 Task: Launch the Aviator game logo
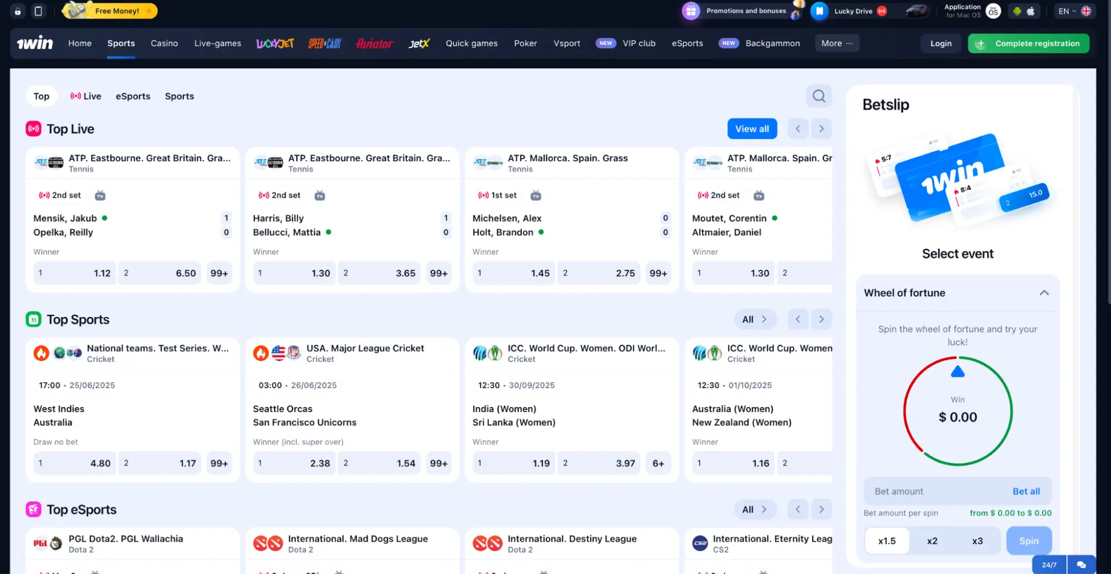click(375, 43)
